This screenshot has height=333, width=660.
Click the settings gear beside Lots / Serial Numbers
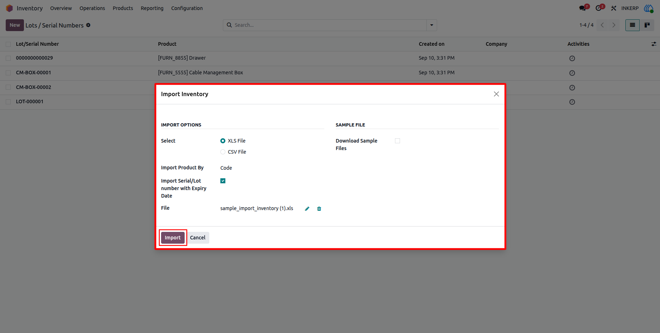[88, 25]
